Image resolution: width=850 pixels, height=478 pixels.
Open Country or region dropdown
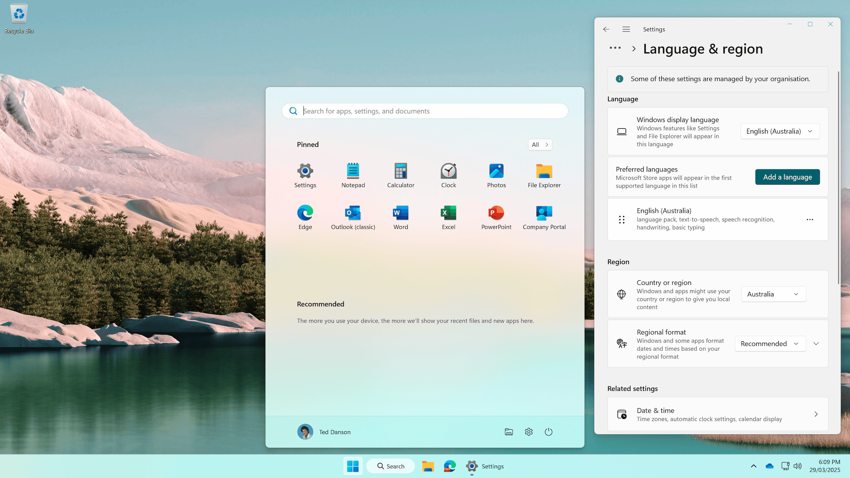773,294
